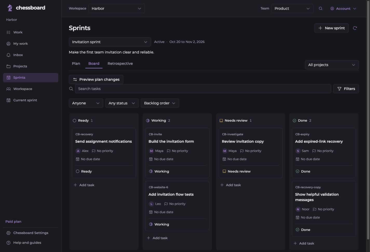This screenshot has width=370, height=252.
Task: Create a New sprint
Action: tap(331, 28)
